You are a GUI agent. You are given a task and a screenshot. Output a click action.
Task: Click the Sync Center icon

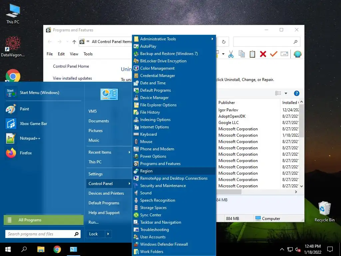136,215
